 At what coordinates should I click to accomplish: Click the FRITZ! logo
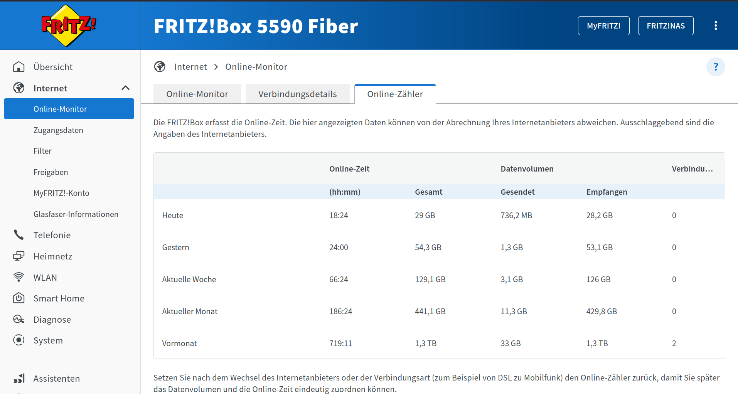coord(69,25)
